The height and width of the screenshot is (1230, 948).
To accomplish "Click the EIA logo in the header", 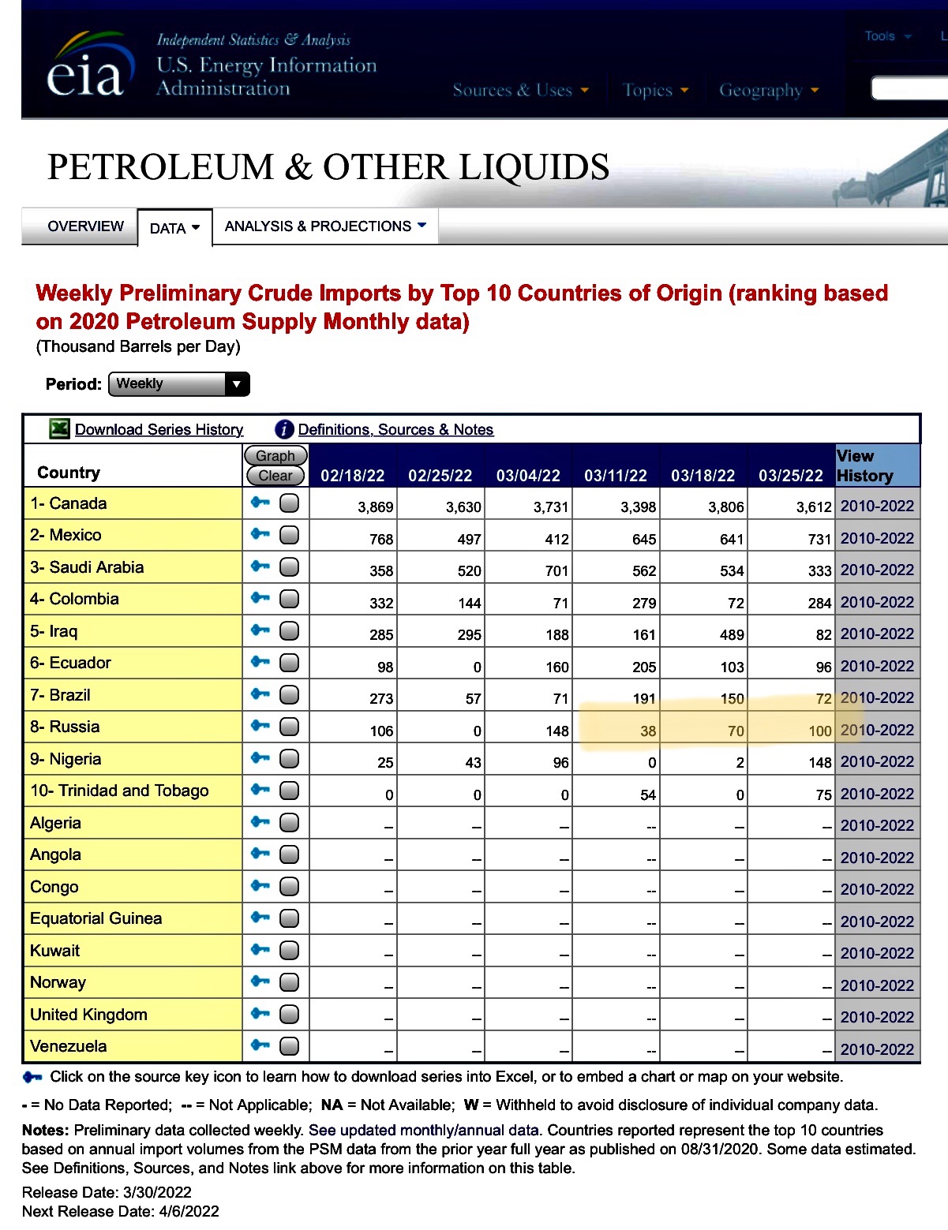I will (85, 66).
